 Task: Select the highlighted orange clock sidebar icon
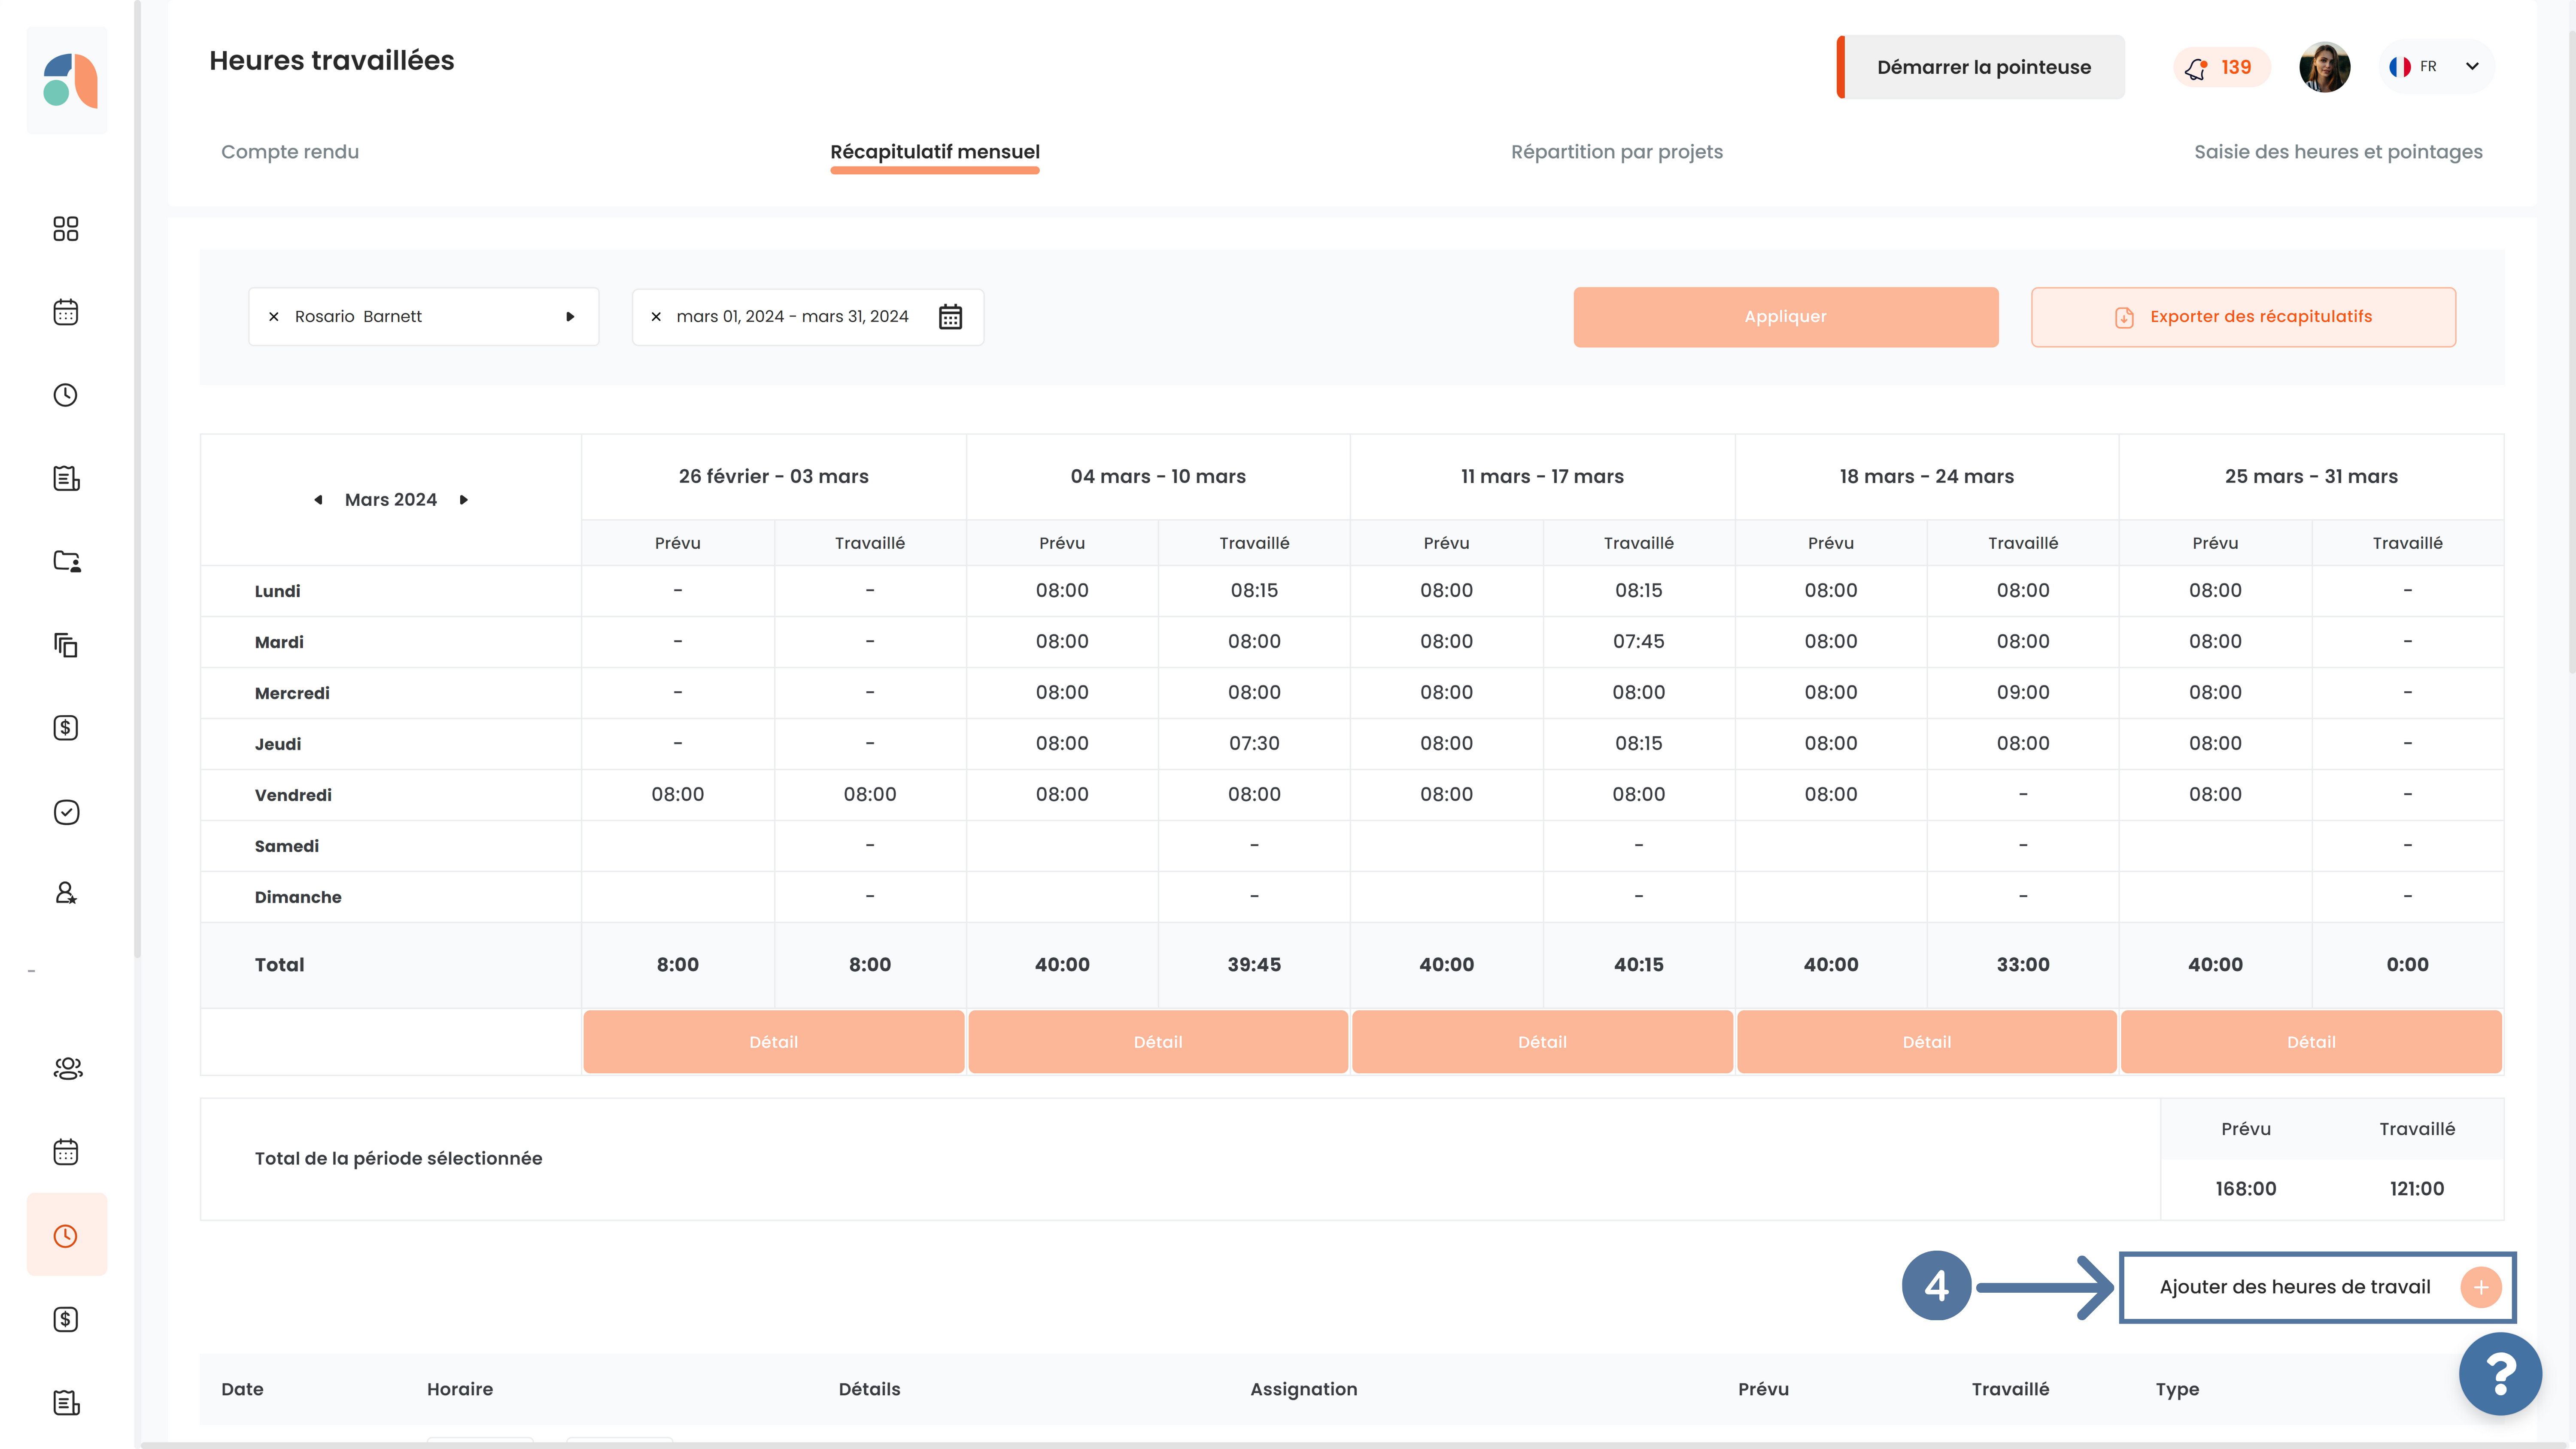click(x=66, y=1235)
